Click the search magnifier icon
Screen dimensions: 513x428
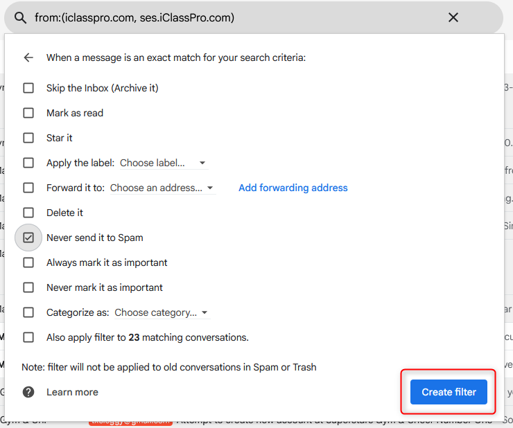tap(20, 18)
